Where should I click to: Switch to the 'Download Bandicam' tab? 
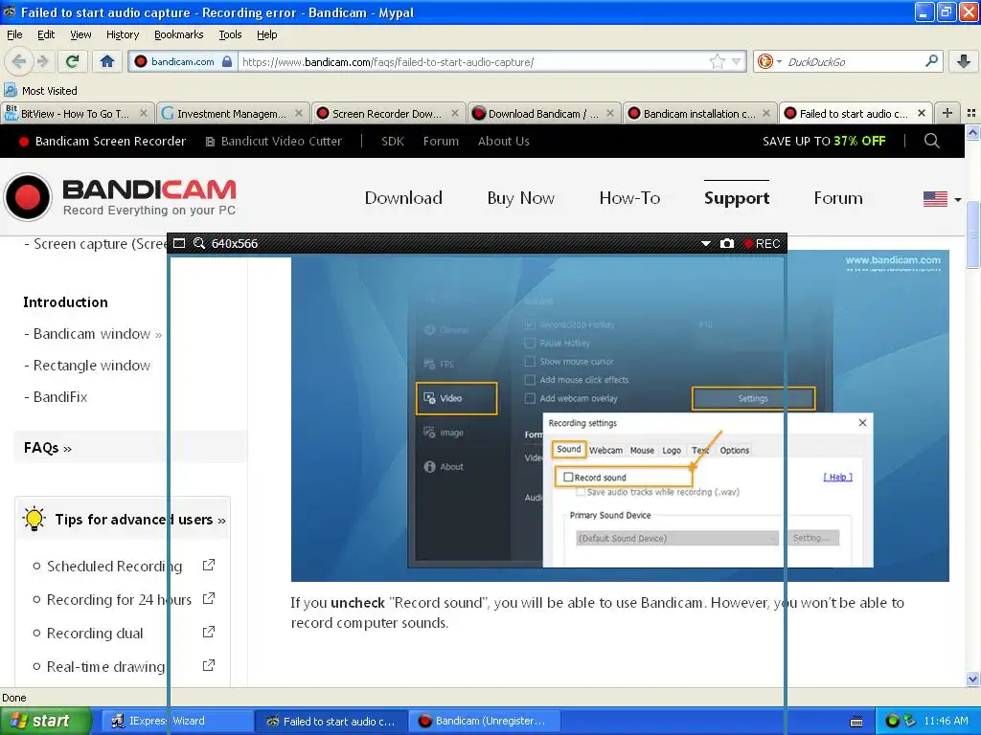coord(543,113)
